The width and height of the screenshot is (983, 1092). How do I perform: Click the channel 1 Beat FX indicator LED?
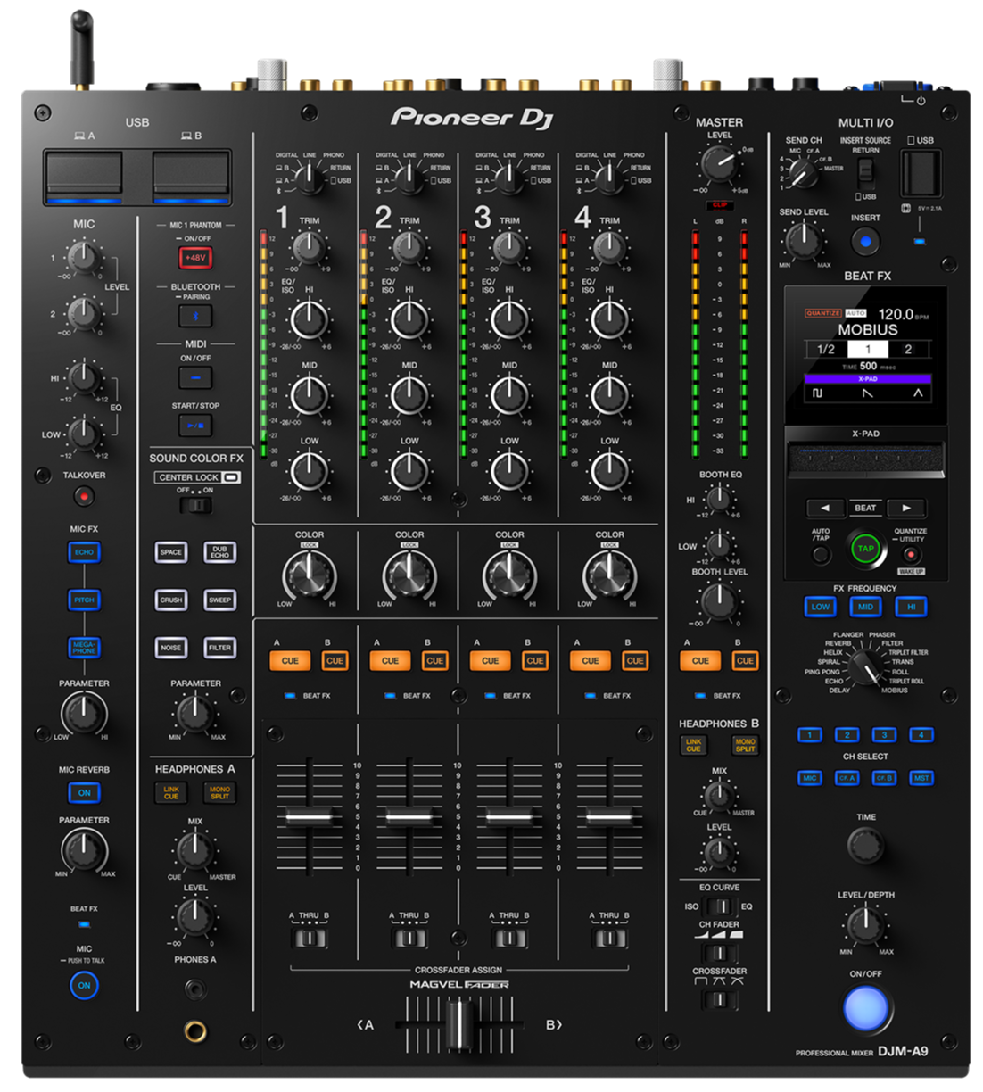tap(290, 695)
